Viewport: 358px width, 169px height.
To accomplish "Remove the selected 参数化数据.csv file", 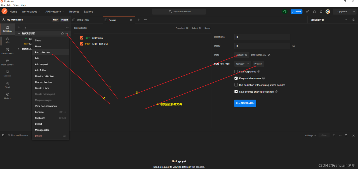I will coord(269,55).
